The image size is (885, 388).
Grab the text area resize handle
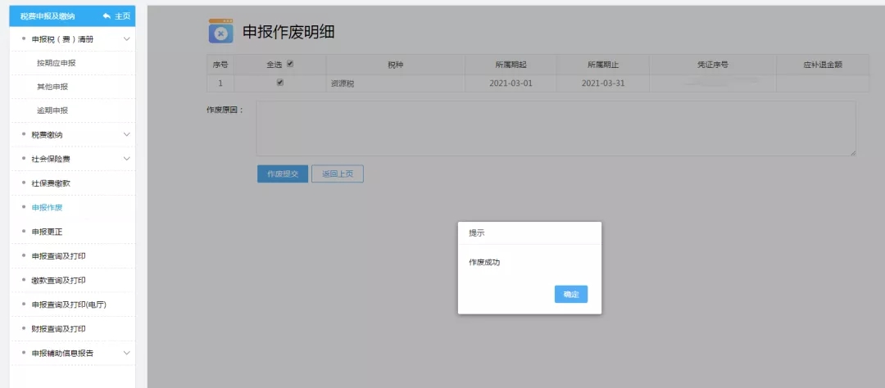coord(853,153)
